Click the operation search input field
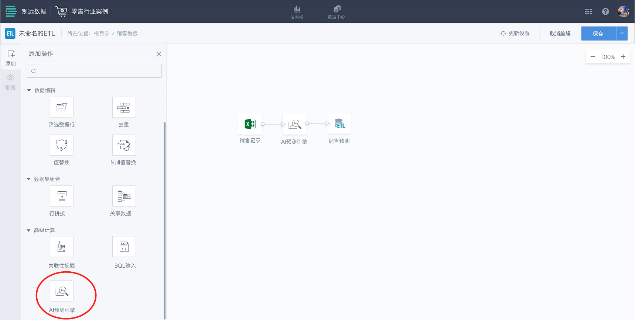Viewport: 635px width, 320px height. (94, 71)
